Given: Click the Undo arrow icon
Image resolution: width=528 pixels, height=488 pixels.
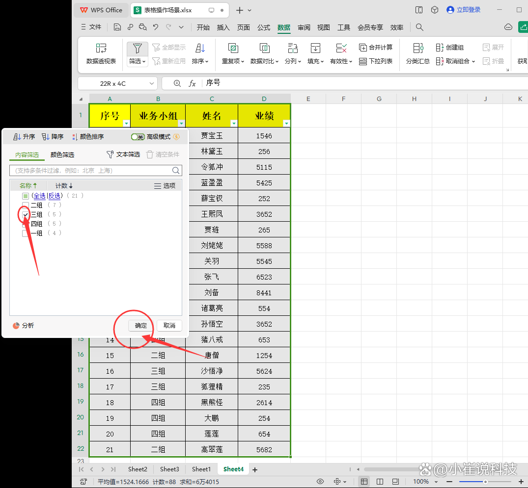Looking at the screenshot, I should pos(156,27).
